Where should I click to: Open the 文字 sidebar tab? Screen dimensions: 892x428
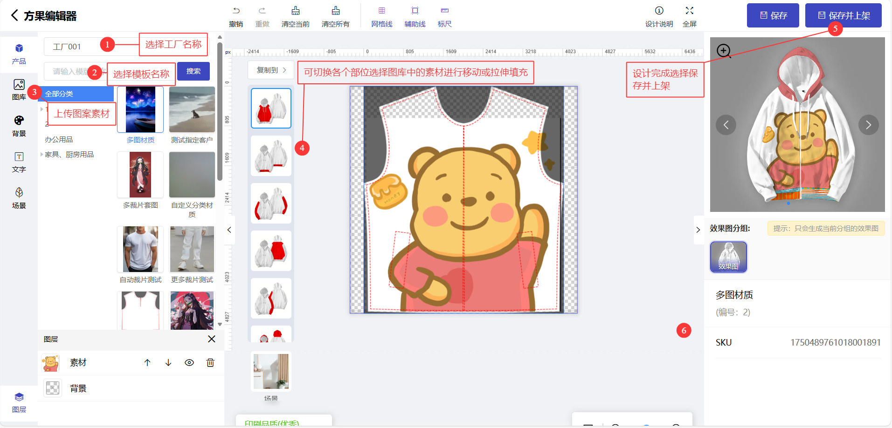(19, 162)
